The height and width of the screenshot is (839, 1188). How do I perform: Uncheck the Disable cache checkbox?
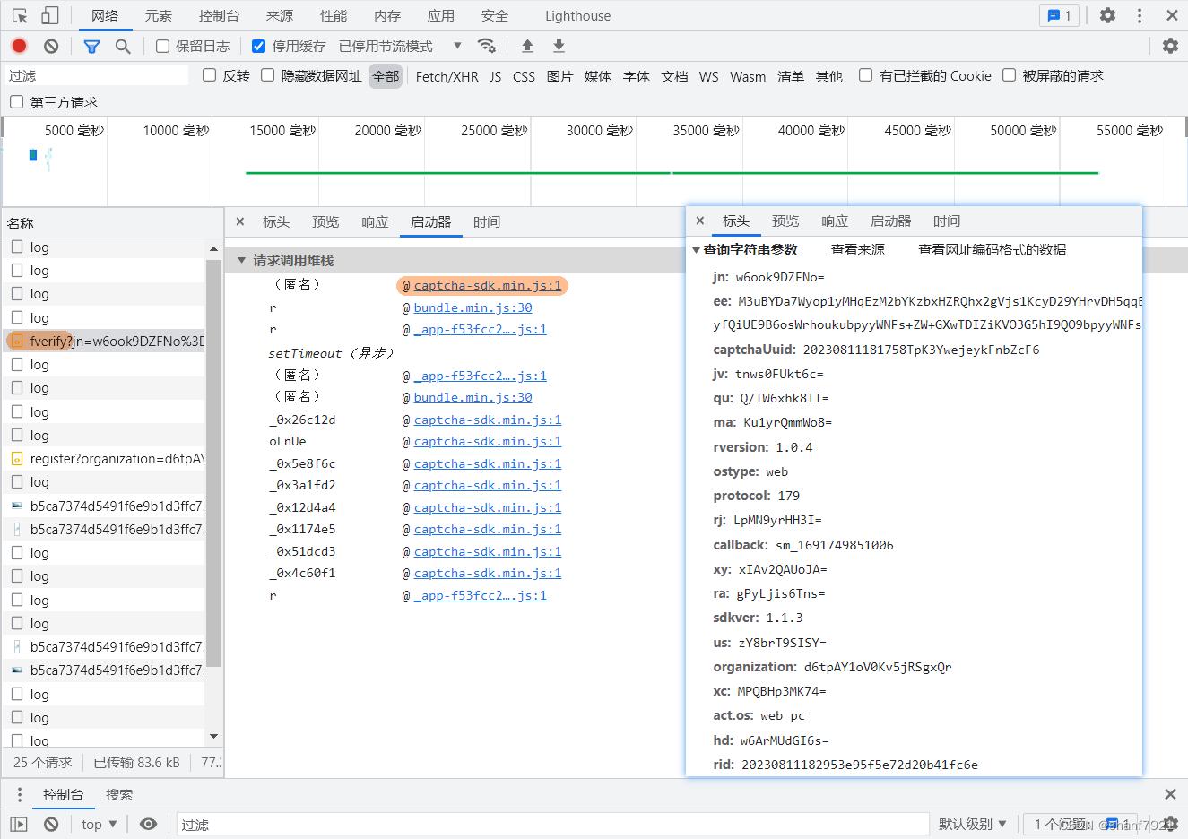tap(258, 46)
